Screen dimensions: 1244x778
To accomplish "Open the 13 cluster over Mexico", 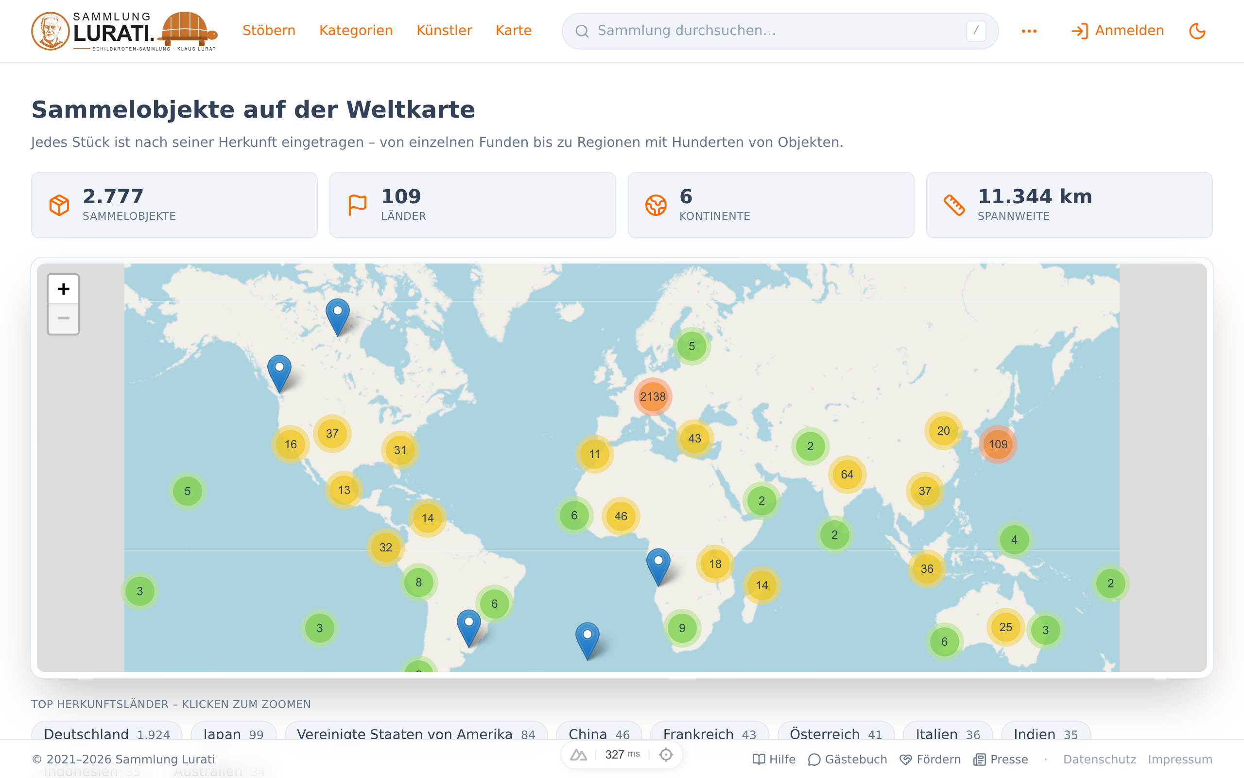I will pos(344,490).
